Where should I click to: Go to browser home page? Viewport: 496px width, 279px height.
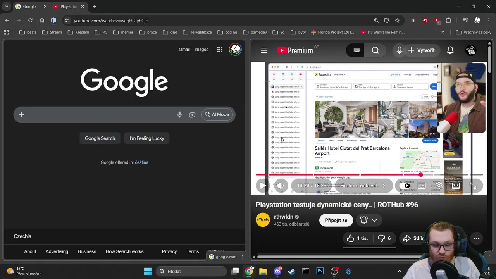42,21
